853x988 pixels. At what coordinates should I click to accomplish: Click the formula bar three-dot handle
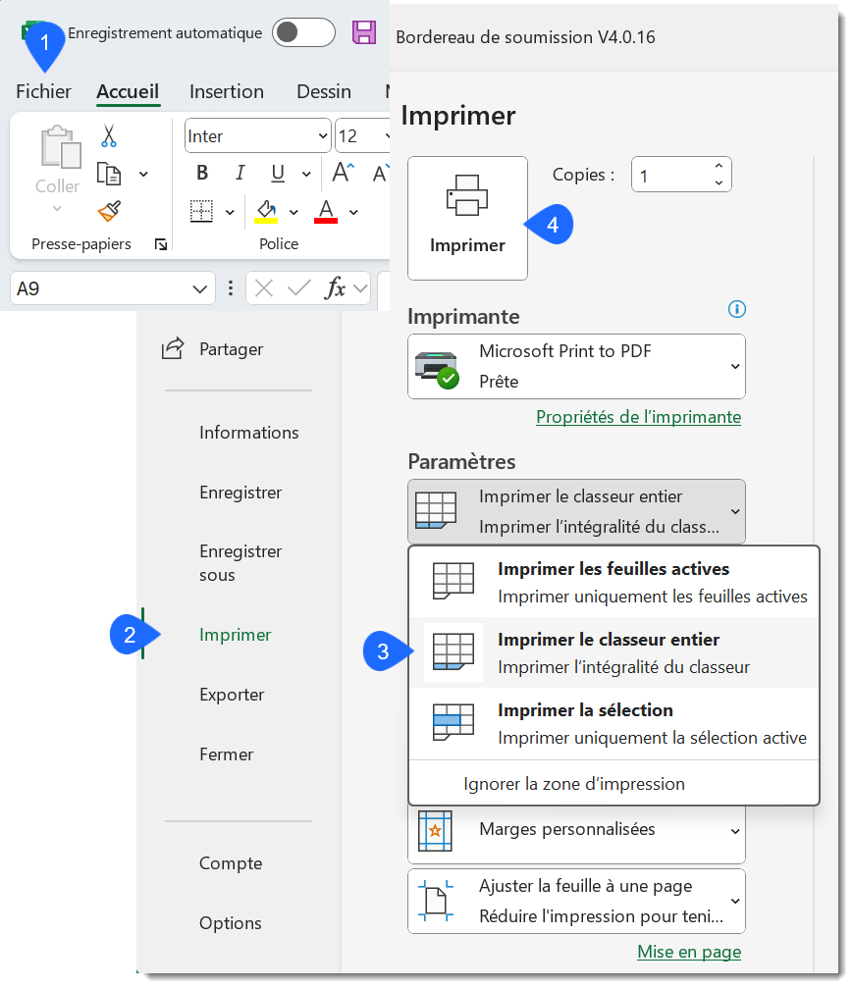click(231, 287)
